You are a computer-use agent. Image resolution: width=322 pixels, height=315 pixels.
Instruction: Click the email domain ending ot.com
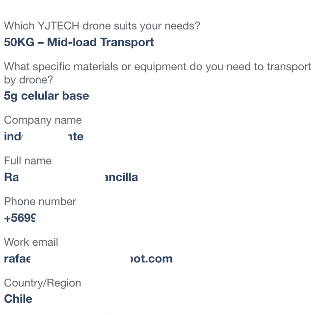152,259
